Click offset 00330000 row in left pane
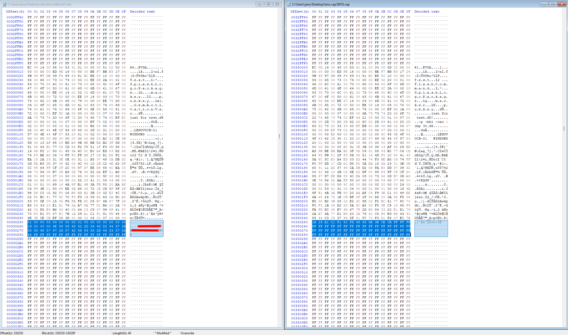 pyautogui.click(x=15, y=67)
